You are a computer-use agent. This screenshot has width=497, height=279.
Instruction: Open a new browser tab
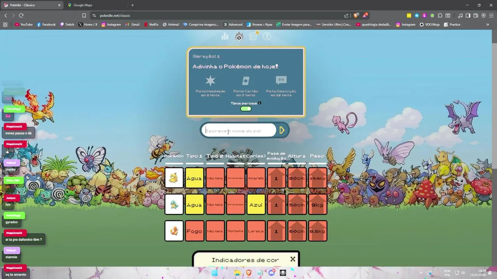(x=132, y=5)
